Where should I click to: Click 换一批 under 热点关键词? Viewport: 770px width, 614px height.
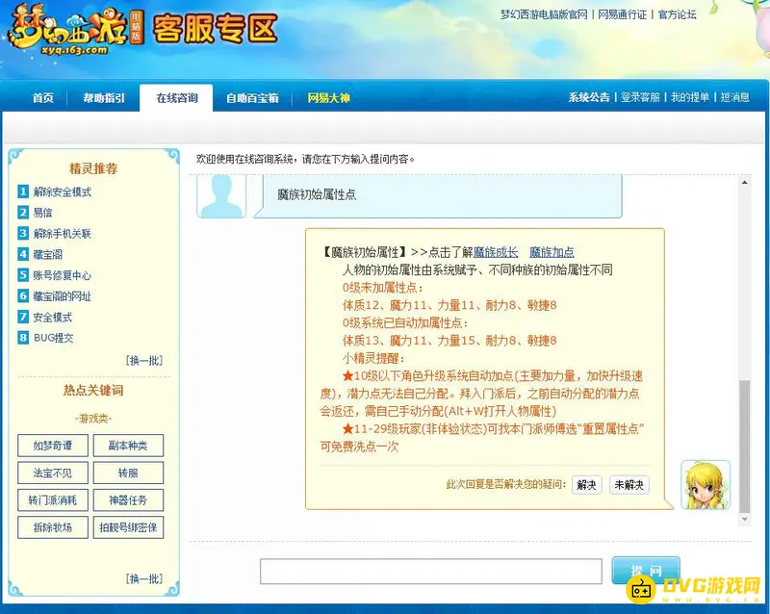(144, 578)
